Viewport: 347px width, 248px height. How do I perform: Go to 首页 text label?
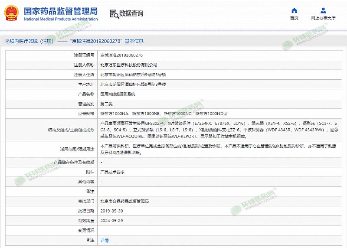click(x=294, y=18)
